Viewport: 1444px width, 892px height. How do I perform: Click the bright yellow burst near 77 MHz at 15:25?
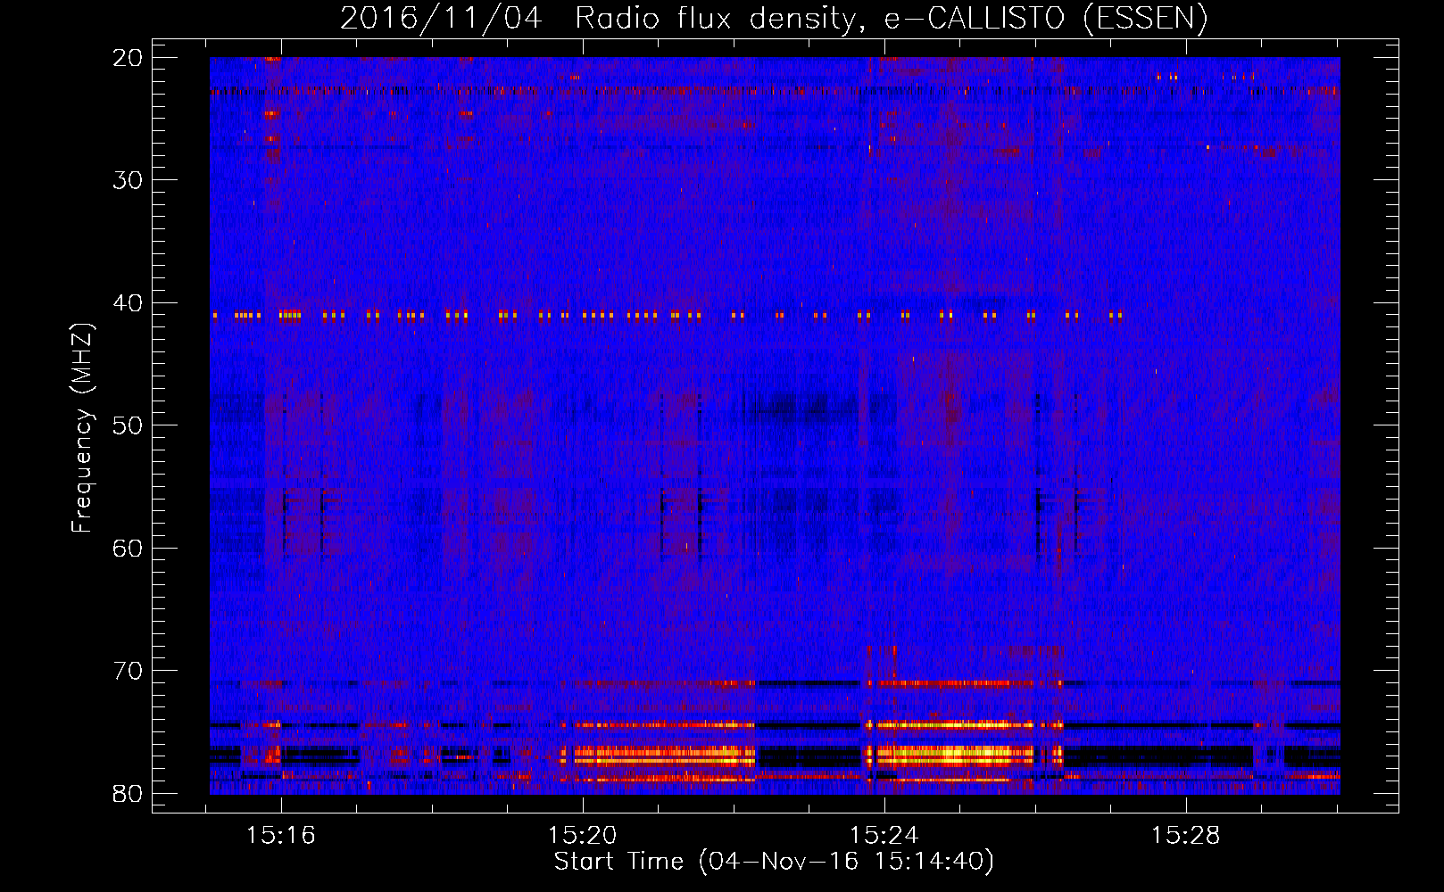pyautogui.click(x=953, y=755)
